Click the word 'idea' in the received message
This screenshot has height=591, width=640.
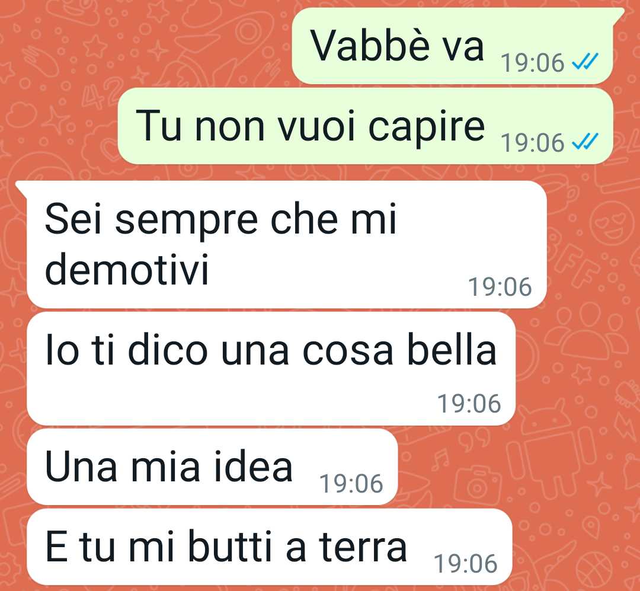pyautogui.click(x=254, y=467)
